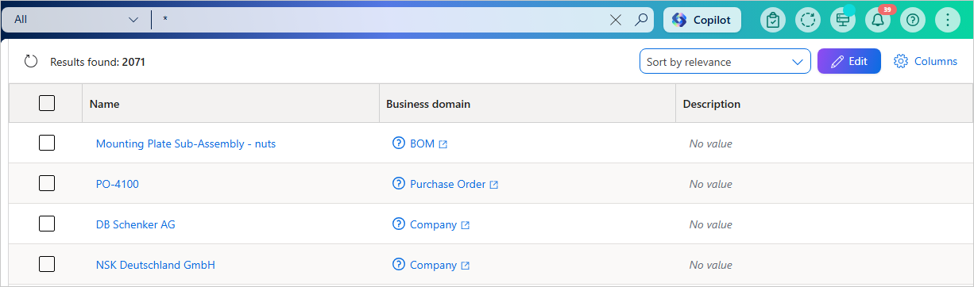Open the server monitor icon in the header
This screenshot has width=974, height=287.
coord(843,20)
